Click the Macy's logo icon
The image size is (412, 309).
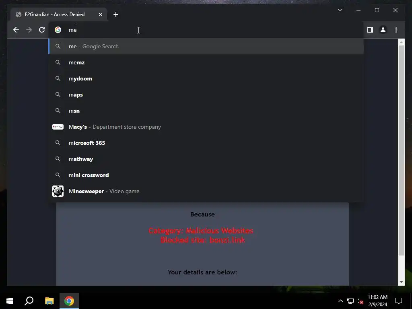tap(58, 127)
